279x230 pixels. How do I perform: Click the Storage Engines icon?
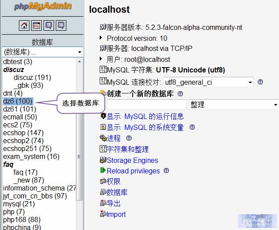103,160
